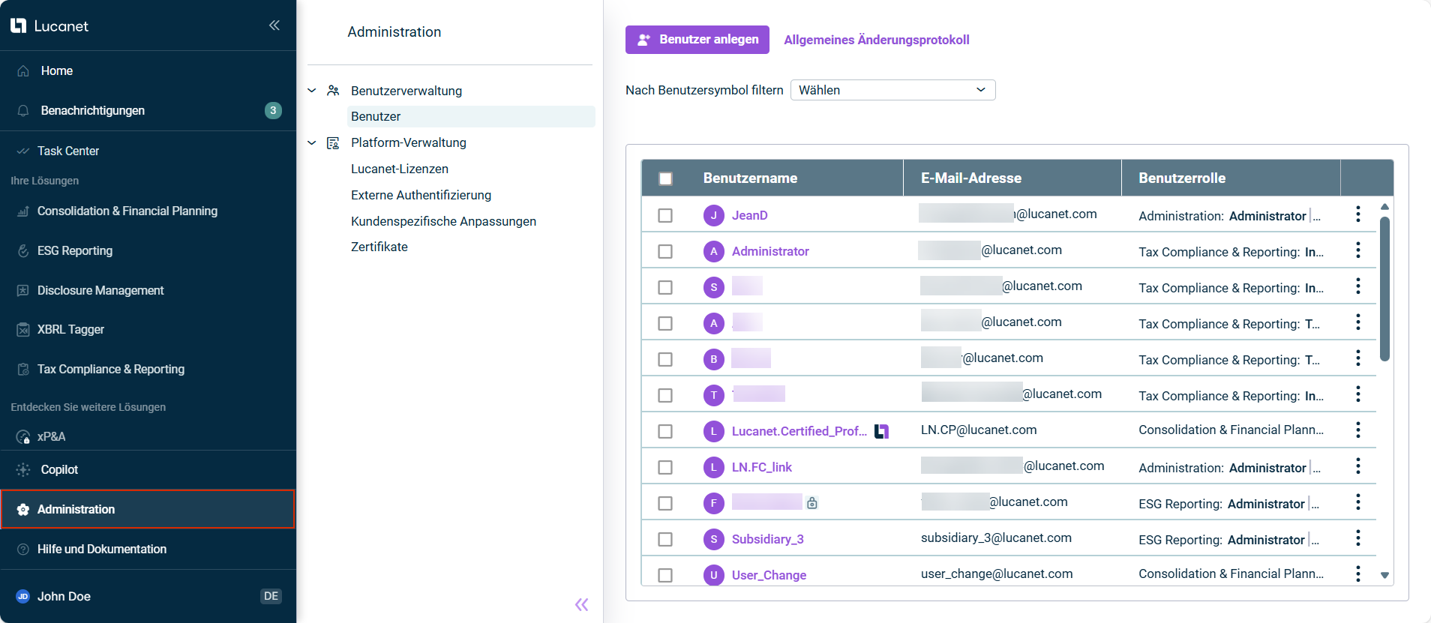The height and width of the screenshot is (623, 1431).
Task: Select checkbox for User_Change row
Action: [x=665, y=575]
